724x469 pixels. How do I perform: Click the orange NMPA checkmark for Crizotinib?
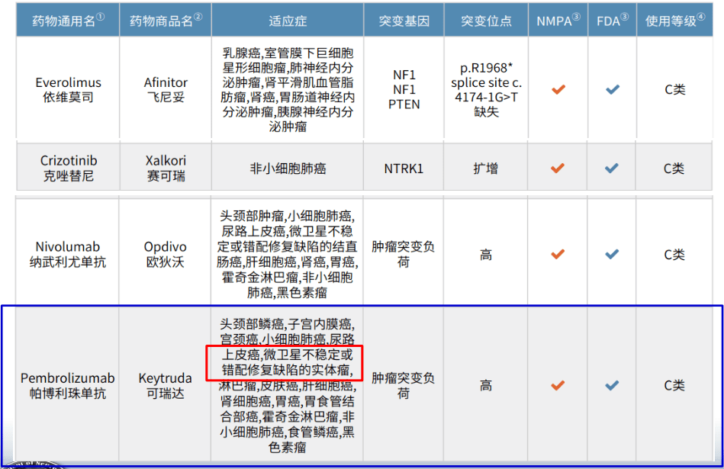[x=558, y=168]
